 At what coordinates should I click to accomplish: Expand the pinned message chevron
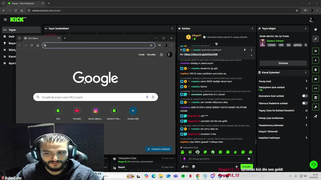251,55
